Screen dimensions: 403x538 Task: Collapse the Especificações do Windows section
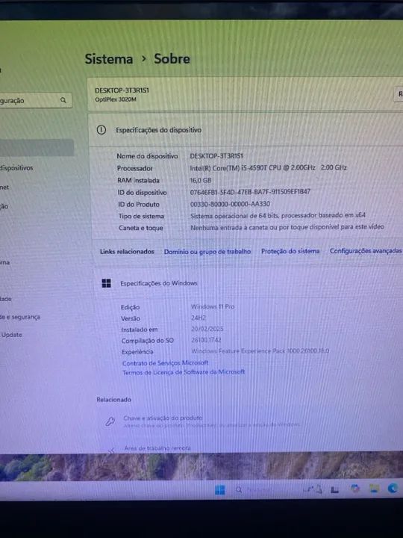(249, 283)
